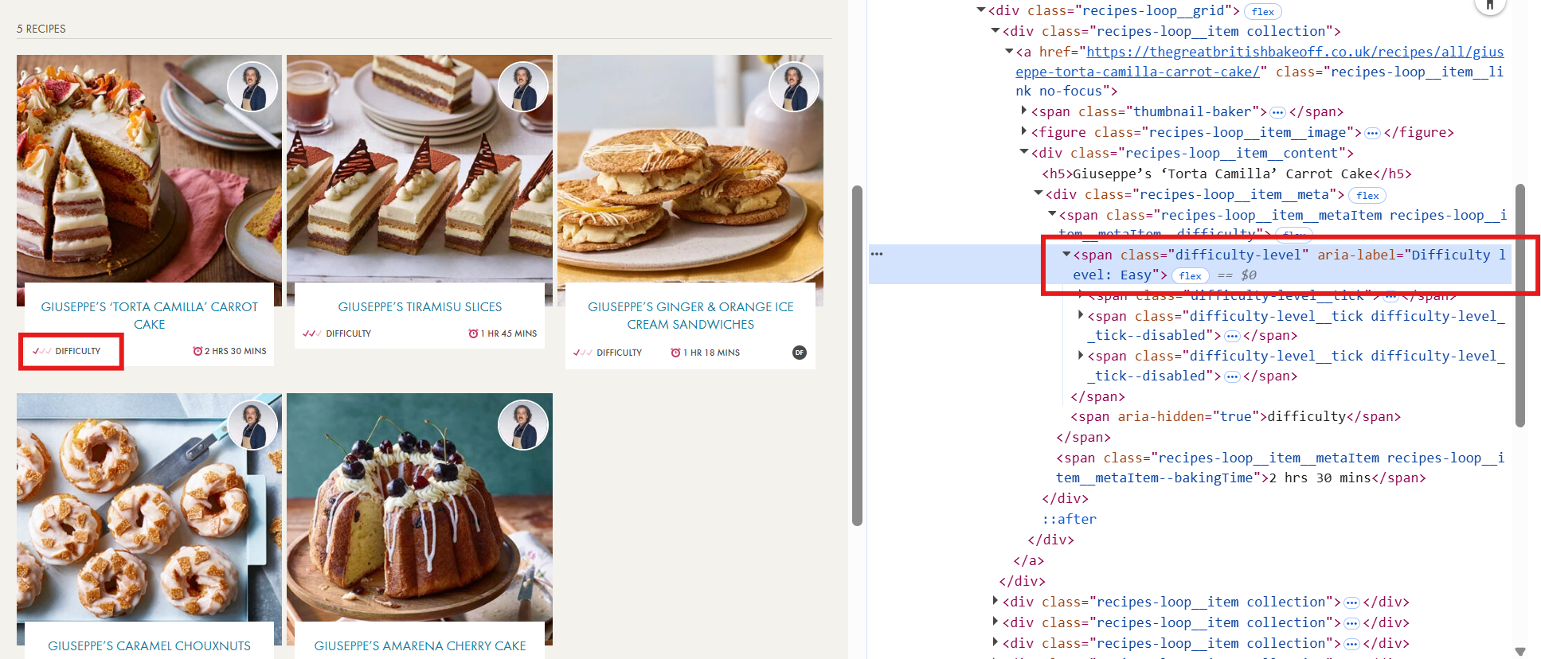Screen dimensions: 1541x659
Task: Click the DevTools Elements panel scrollbar thumb
Action: 1519,306
